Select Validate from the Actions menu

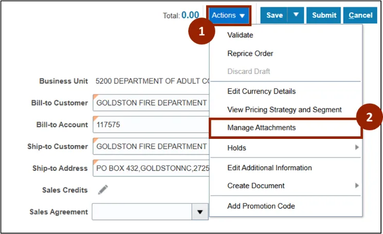pyautogui.click(x=240, y=35)
